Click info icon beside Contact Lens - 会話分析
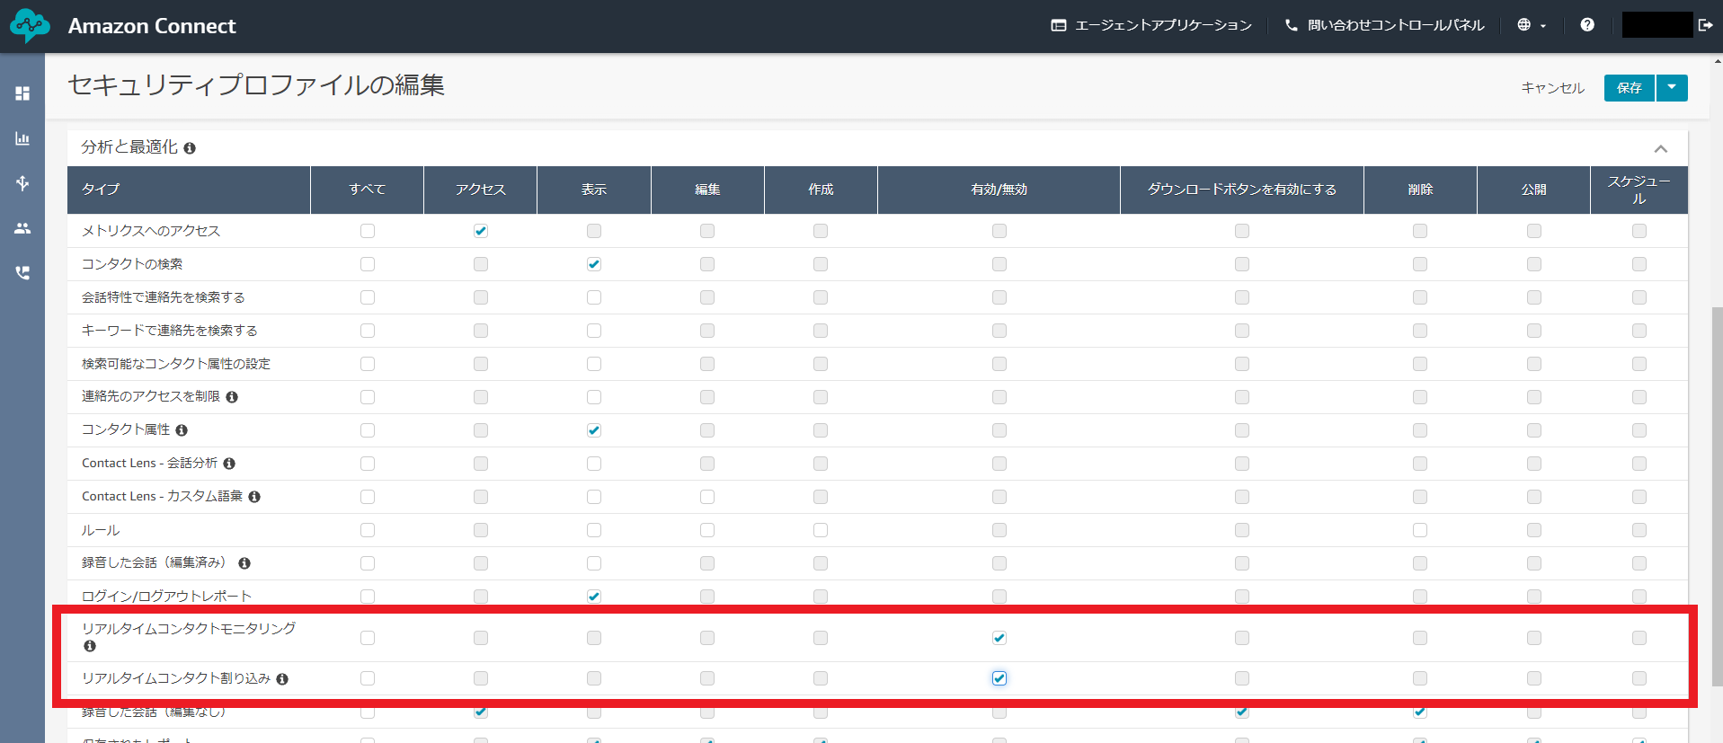The height and width of the screenshot is (743, 1723). tap(229, 464)
